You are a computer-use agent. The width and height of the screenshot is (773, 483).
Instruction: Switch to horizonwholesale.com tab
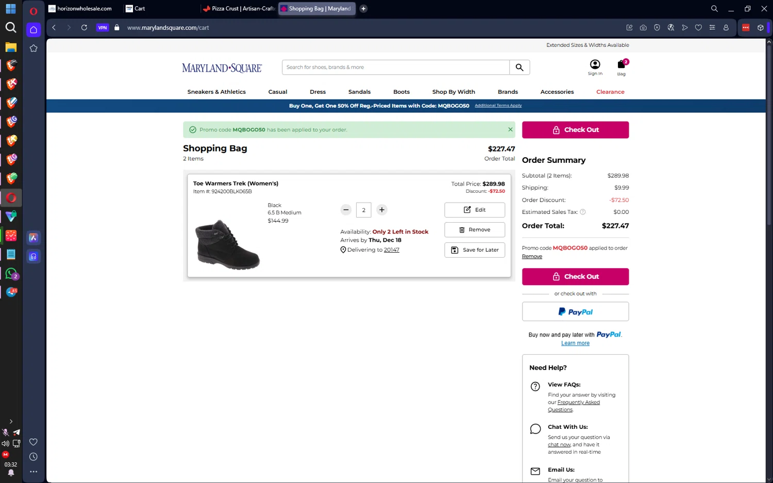coord(84,9)
